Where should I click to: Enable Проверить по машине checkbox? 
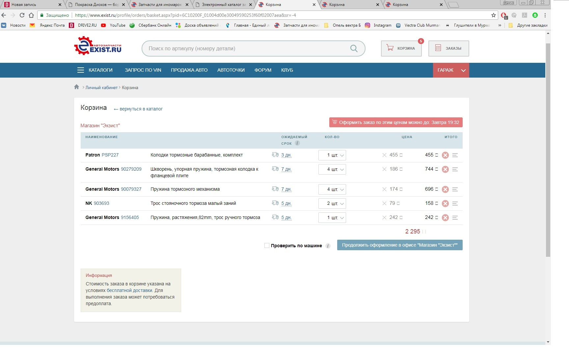pos(267,246)
